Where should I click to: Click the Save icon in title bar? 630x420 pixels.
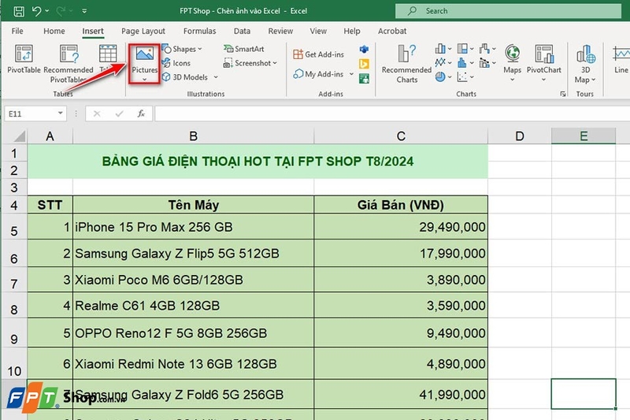point(18,11)
